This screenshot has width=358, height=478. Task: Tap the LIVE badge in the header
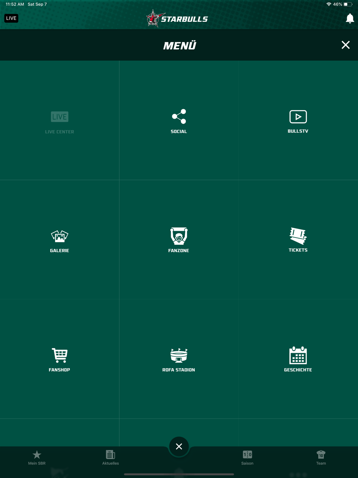point(11,18)
